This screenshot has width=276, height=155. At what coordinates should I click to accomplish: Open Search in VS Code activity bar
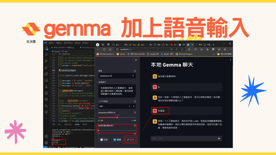click(46, 55)
